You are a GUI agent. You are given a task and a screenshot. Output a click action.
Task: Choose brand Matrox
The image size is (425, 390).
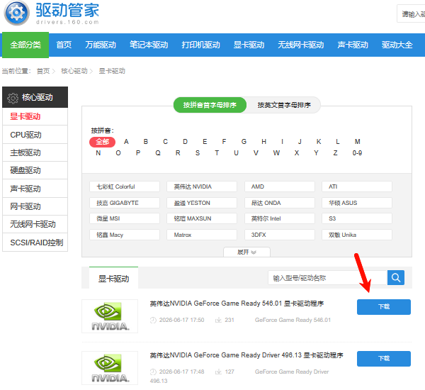202,235
